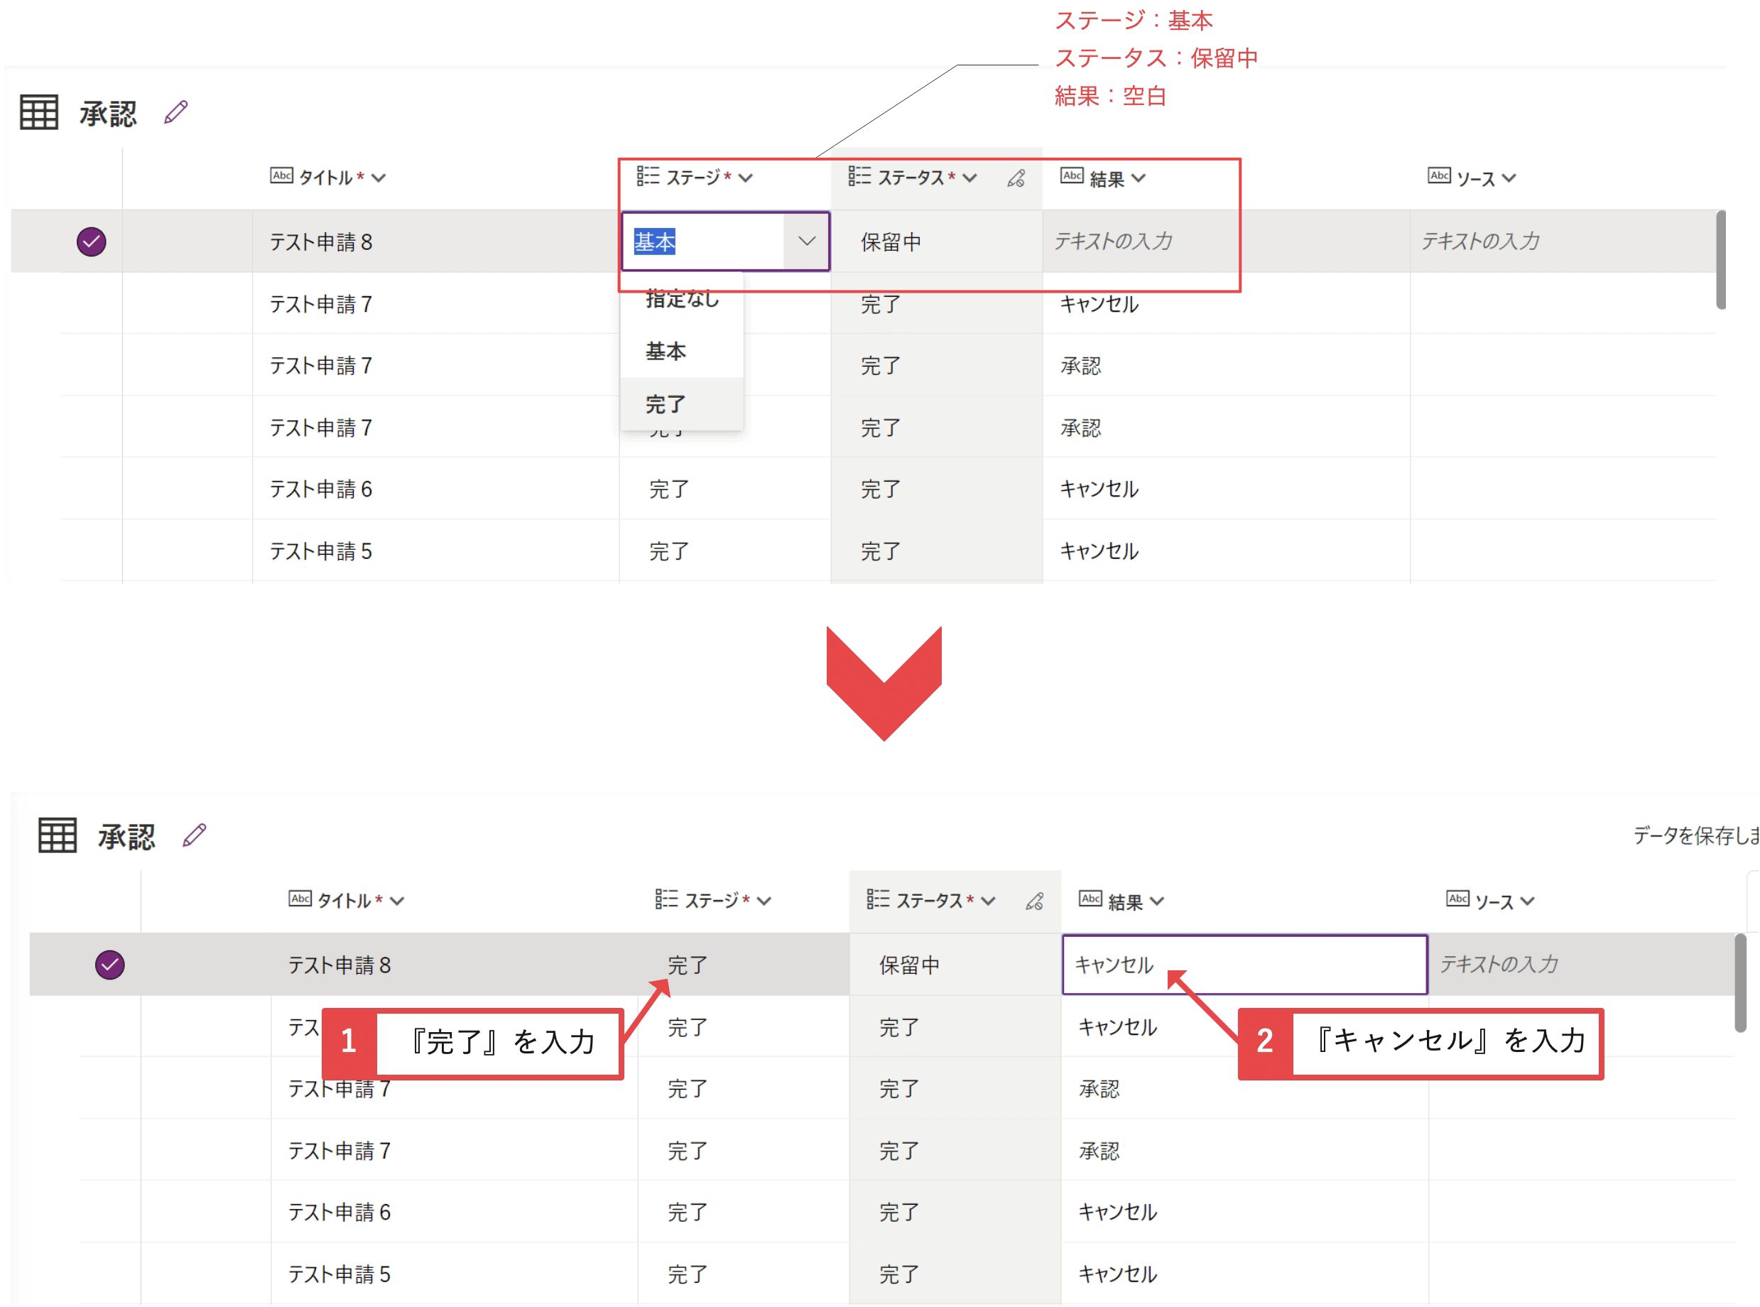Click the top grid's vertical scrollbar thumb
The height and width of the screenshot is (1307, 1760).
[x=1720, y=261]
